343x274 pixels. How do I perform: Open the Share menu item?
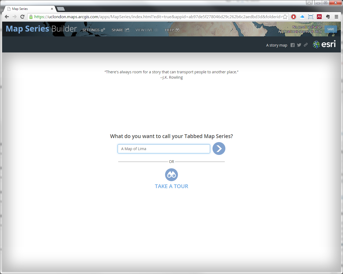pyautogui.click(x=120, y=30)
